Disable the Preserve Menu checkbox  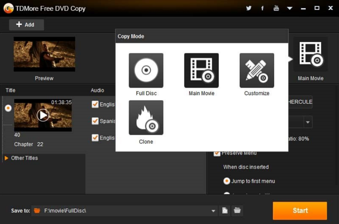click(x=217, y=153)
